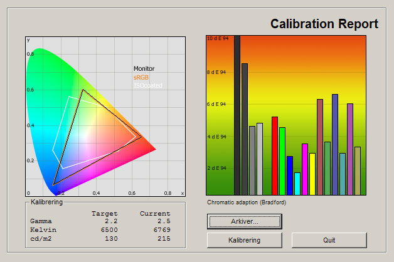The height and width of the screenshot is (262, 394).
Task: Click the Calibration Report heading
Action: coord(324,24)
